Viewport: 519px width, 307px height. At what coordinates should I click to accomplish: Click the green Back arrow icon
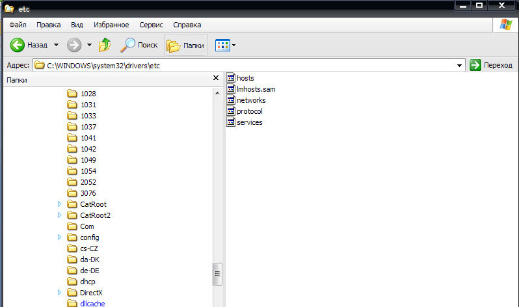click(18, 46)
